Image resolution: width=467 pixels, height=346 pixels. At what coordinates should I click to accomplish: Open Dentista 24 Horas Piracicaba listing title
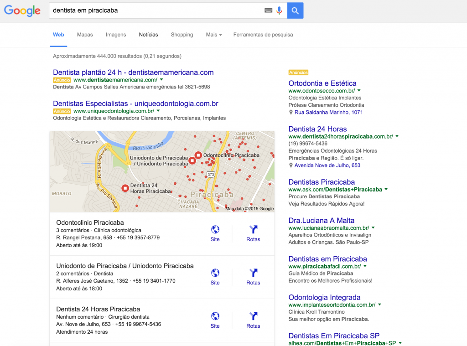coord(98,309)
